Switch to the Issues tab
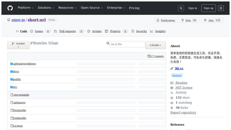Viewport: 231px width, 130px height. pyautogui.click(x=39, y=31)
